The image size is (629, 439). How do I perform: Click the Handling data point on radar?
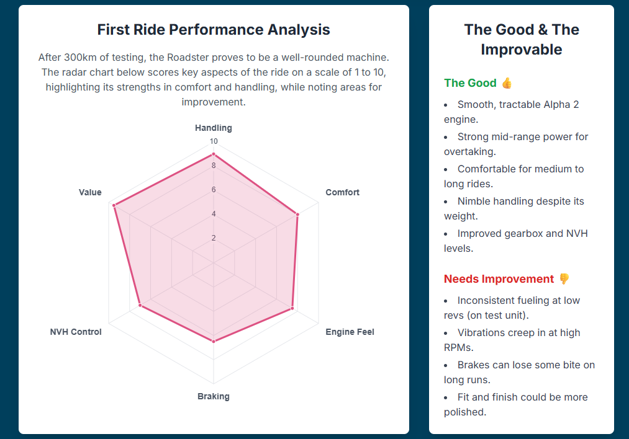[x=214, y=154]
